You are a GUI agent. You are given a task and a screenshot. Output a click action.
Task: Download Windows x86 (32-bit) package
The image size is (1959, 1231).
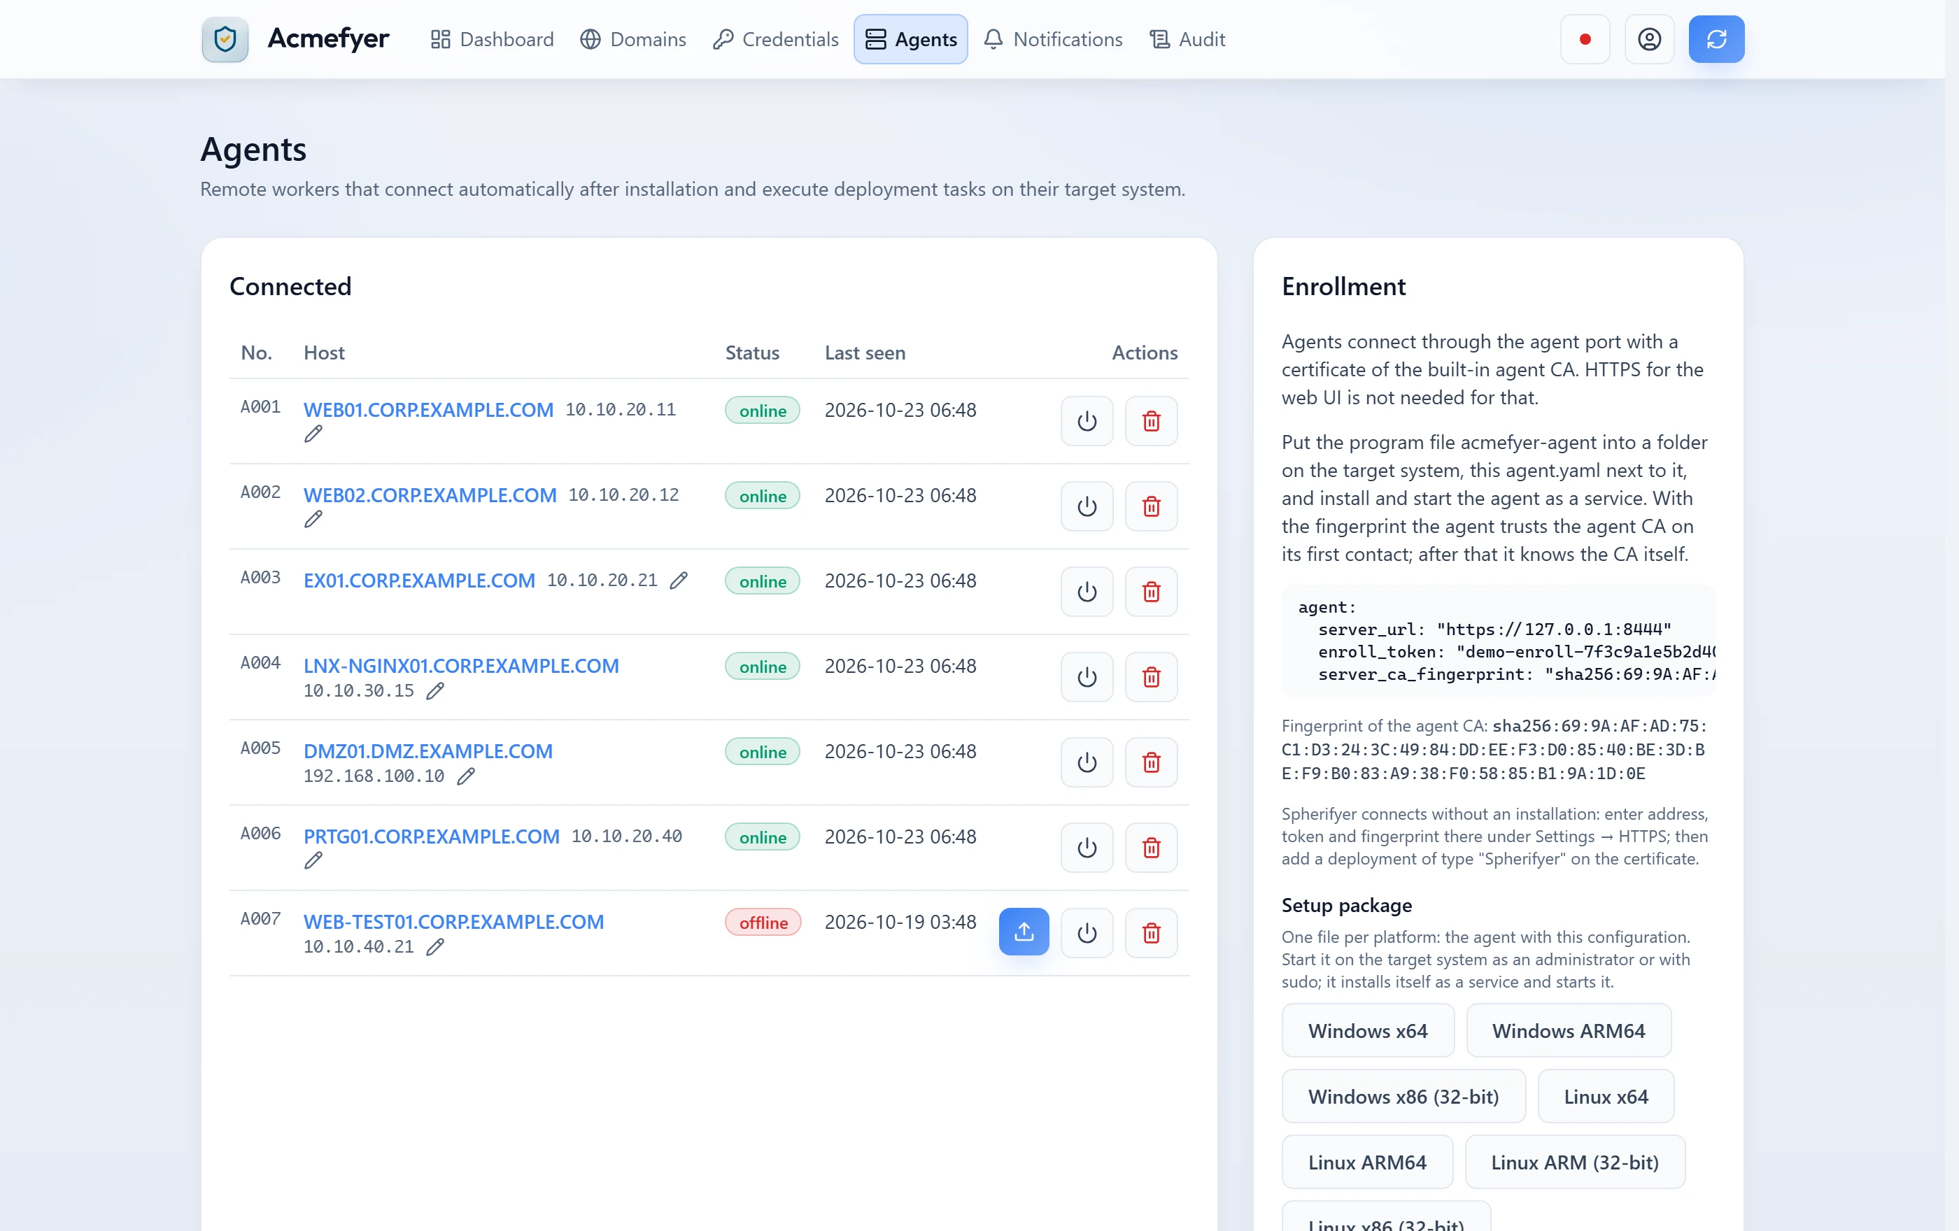pyautogui.click(x=1403, y=1097)
